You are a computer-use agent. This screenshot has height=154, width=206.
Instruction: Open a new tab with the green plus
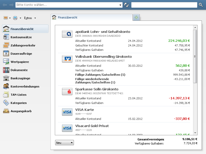point(136,18)
